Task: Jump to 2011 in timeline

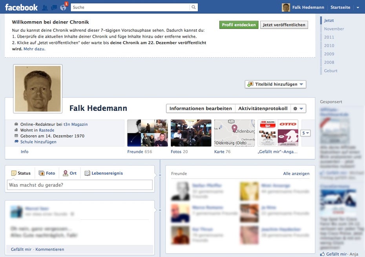Action: click(329, 37)
